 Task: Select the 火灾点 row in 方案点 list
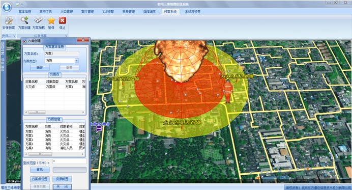point(54,87)
